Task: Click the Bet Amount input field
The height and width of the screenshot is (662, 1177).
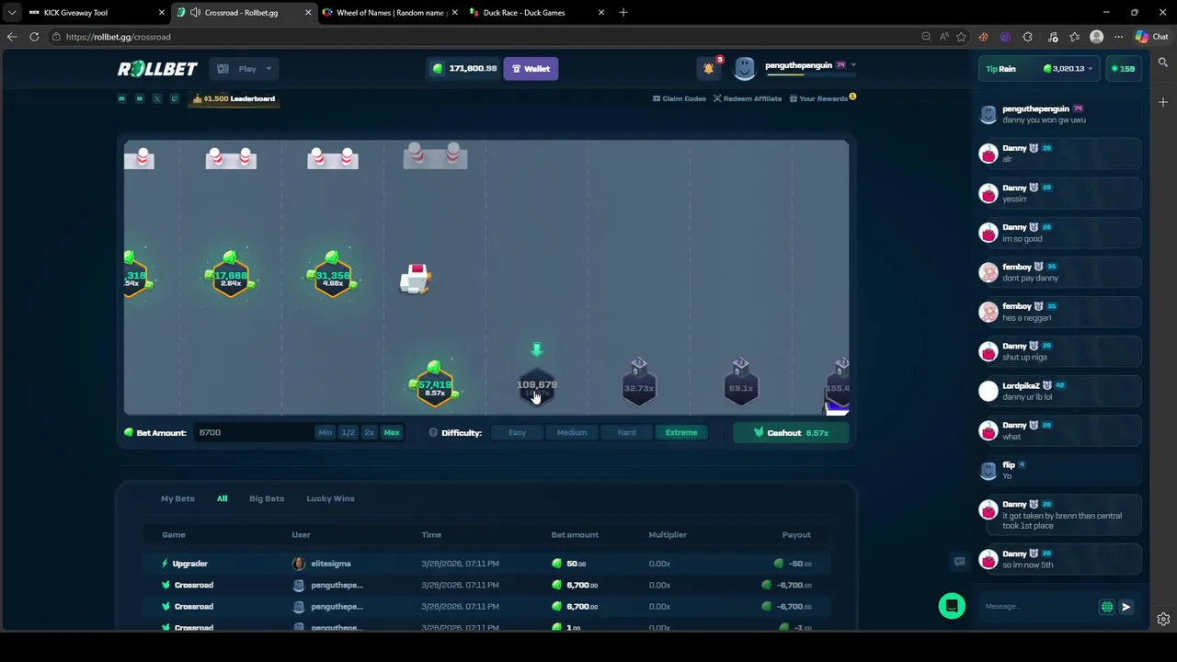Action: click(x=253, y=433)
